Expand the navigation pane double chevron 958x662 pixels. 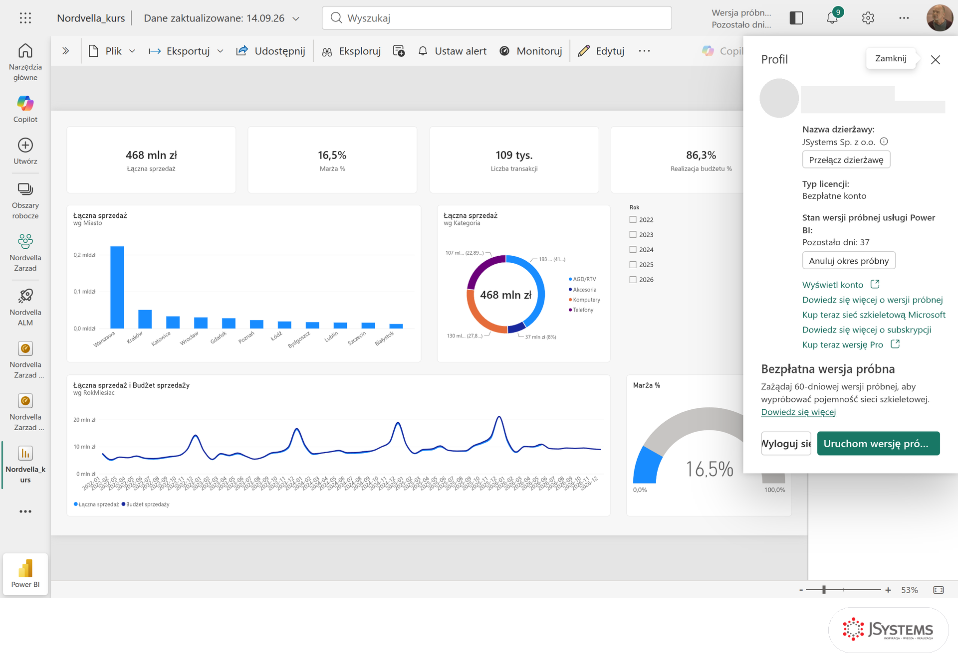click(65, 51)
